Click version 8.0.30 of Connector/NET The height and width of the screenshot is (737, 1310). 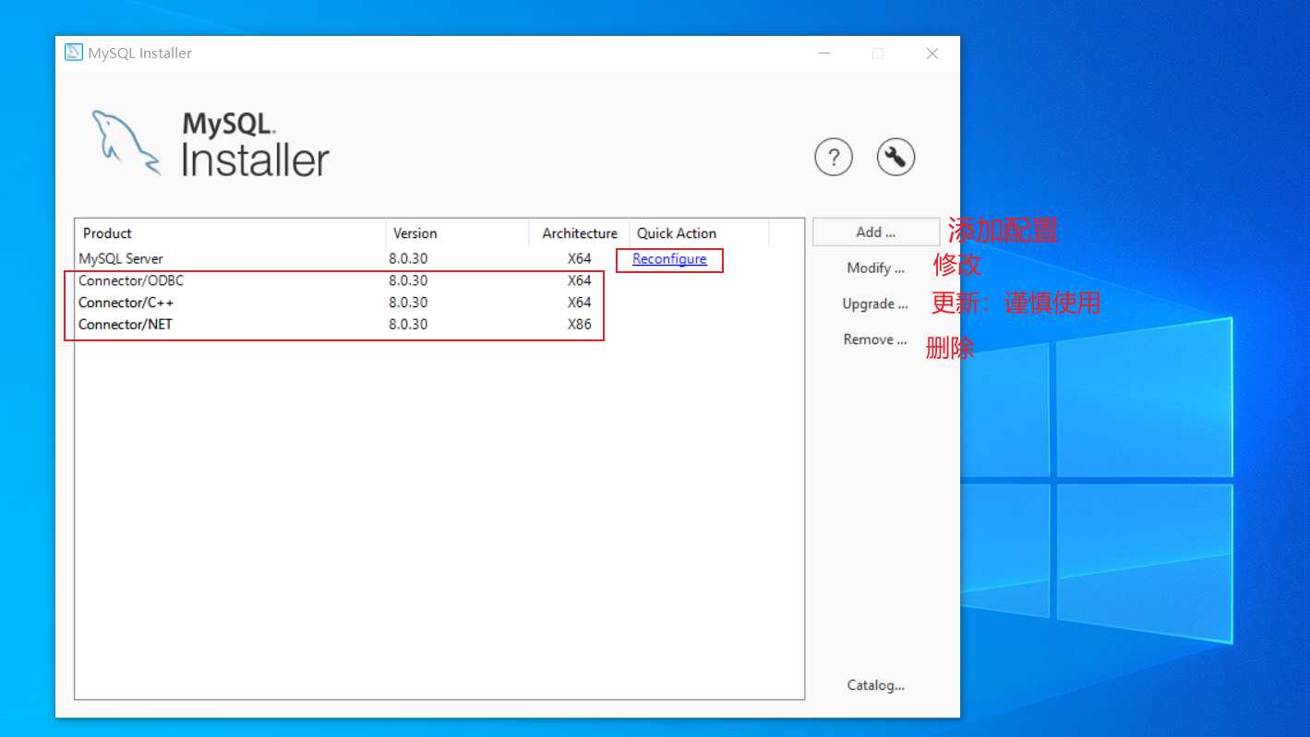tap(408, 325)
